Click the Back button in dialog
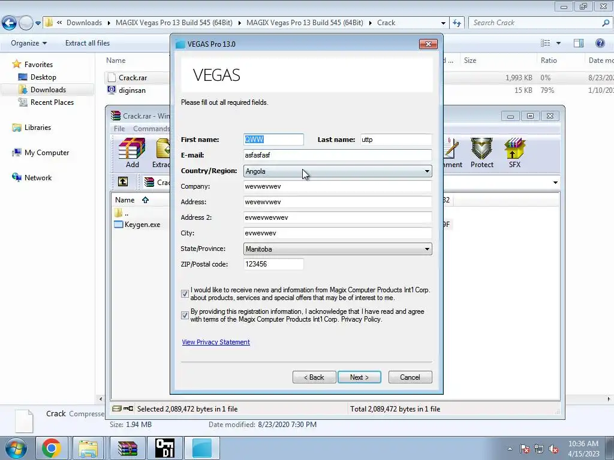The image size is (614, 460). (x=314, y=377)
